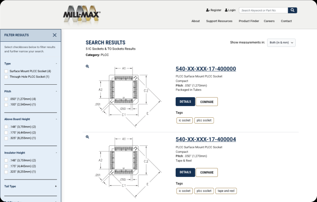317x202 pixels.
Task: Click Compare for 540-XX-XXX-17-400004
Action: click(207, 172)
